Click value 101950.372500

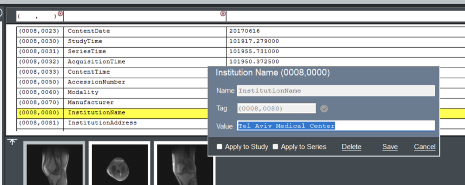click(x=254, y=62)
